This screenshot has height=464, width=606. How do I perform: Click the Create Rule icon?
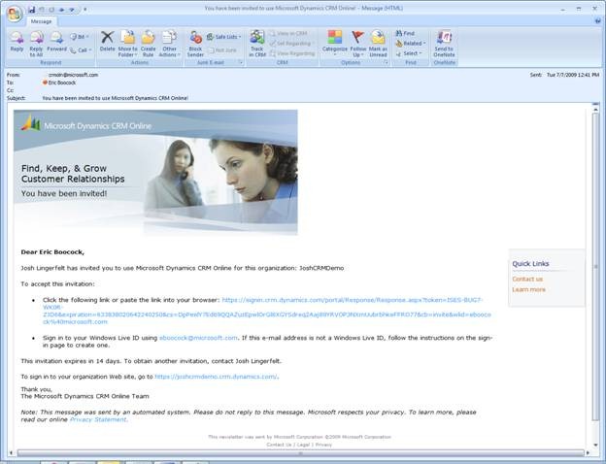pos(149,40)
